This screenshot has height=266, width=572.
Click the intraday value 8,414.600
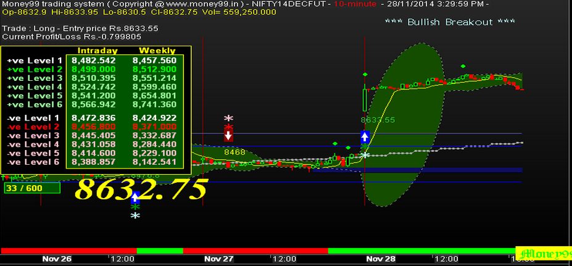coord(94,153)
